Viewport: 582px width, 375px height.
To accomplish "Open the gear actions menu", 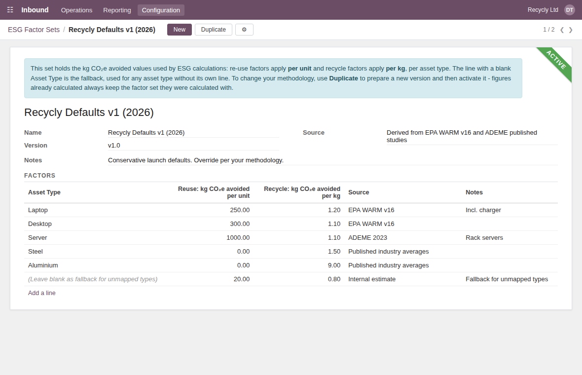I will coord(244,30).
